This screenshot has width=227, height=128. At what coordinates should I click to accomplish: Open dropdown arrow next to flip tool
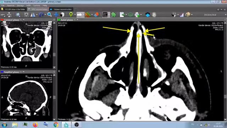[37, 15]
